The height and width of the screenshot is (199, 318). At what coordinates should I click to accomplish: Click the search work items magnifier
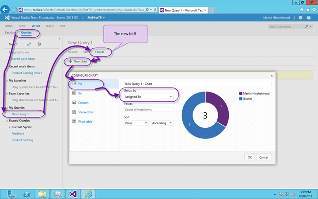307,27
